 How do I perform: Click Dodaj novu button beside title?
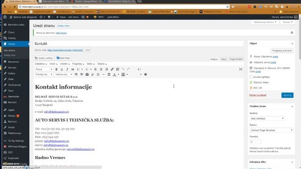point(63,26)
